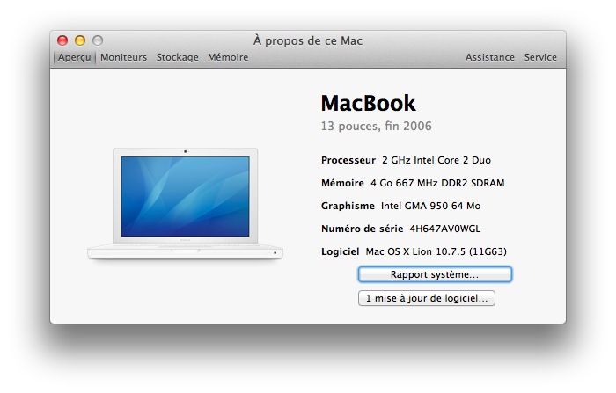
Task: Select the processor value 2 GHz Intel Core 2 Duo
Action: pos(436,160)
